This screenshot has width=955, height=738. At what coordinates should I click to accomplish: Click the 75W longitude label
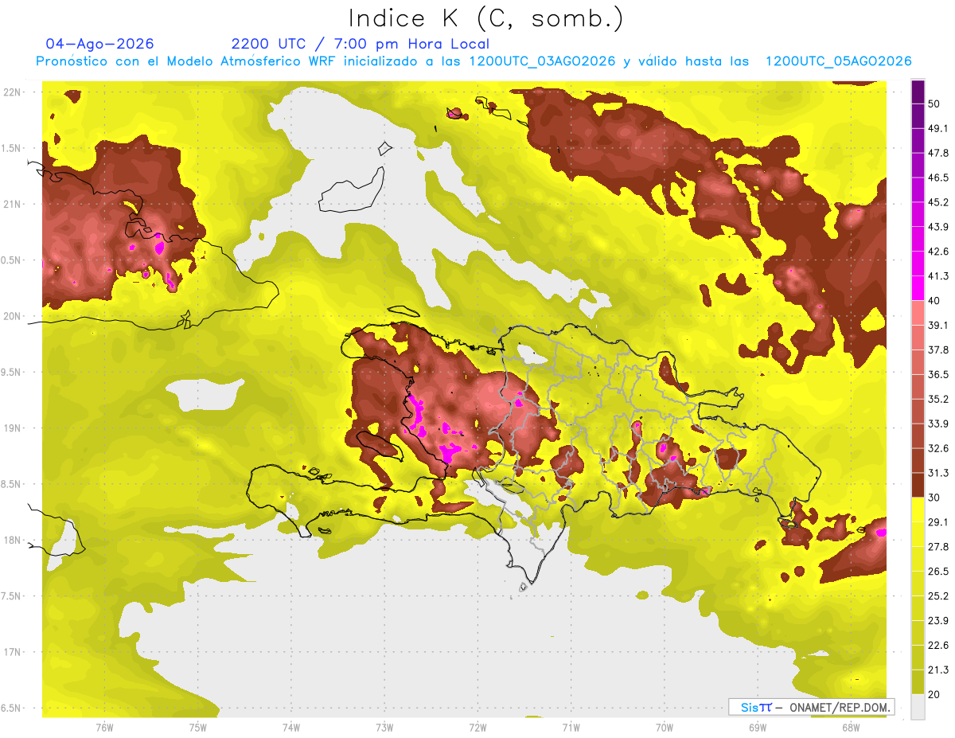point(198,727)
